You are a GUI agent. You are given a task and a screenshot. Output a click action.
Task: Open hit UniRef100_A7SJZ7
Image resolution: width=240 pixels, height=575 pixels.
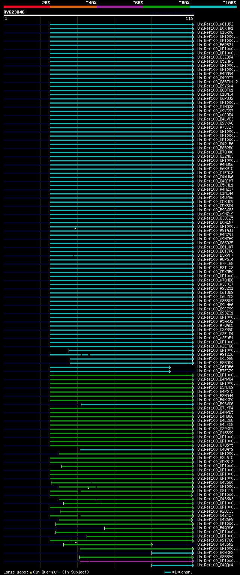coord(215,127)
